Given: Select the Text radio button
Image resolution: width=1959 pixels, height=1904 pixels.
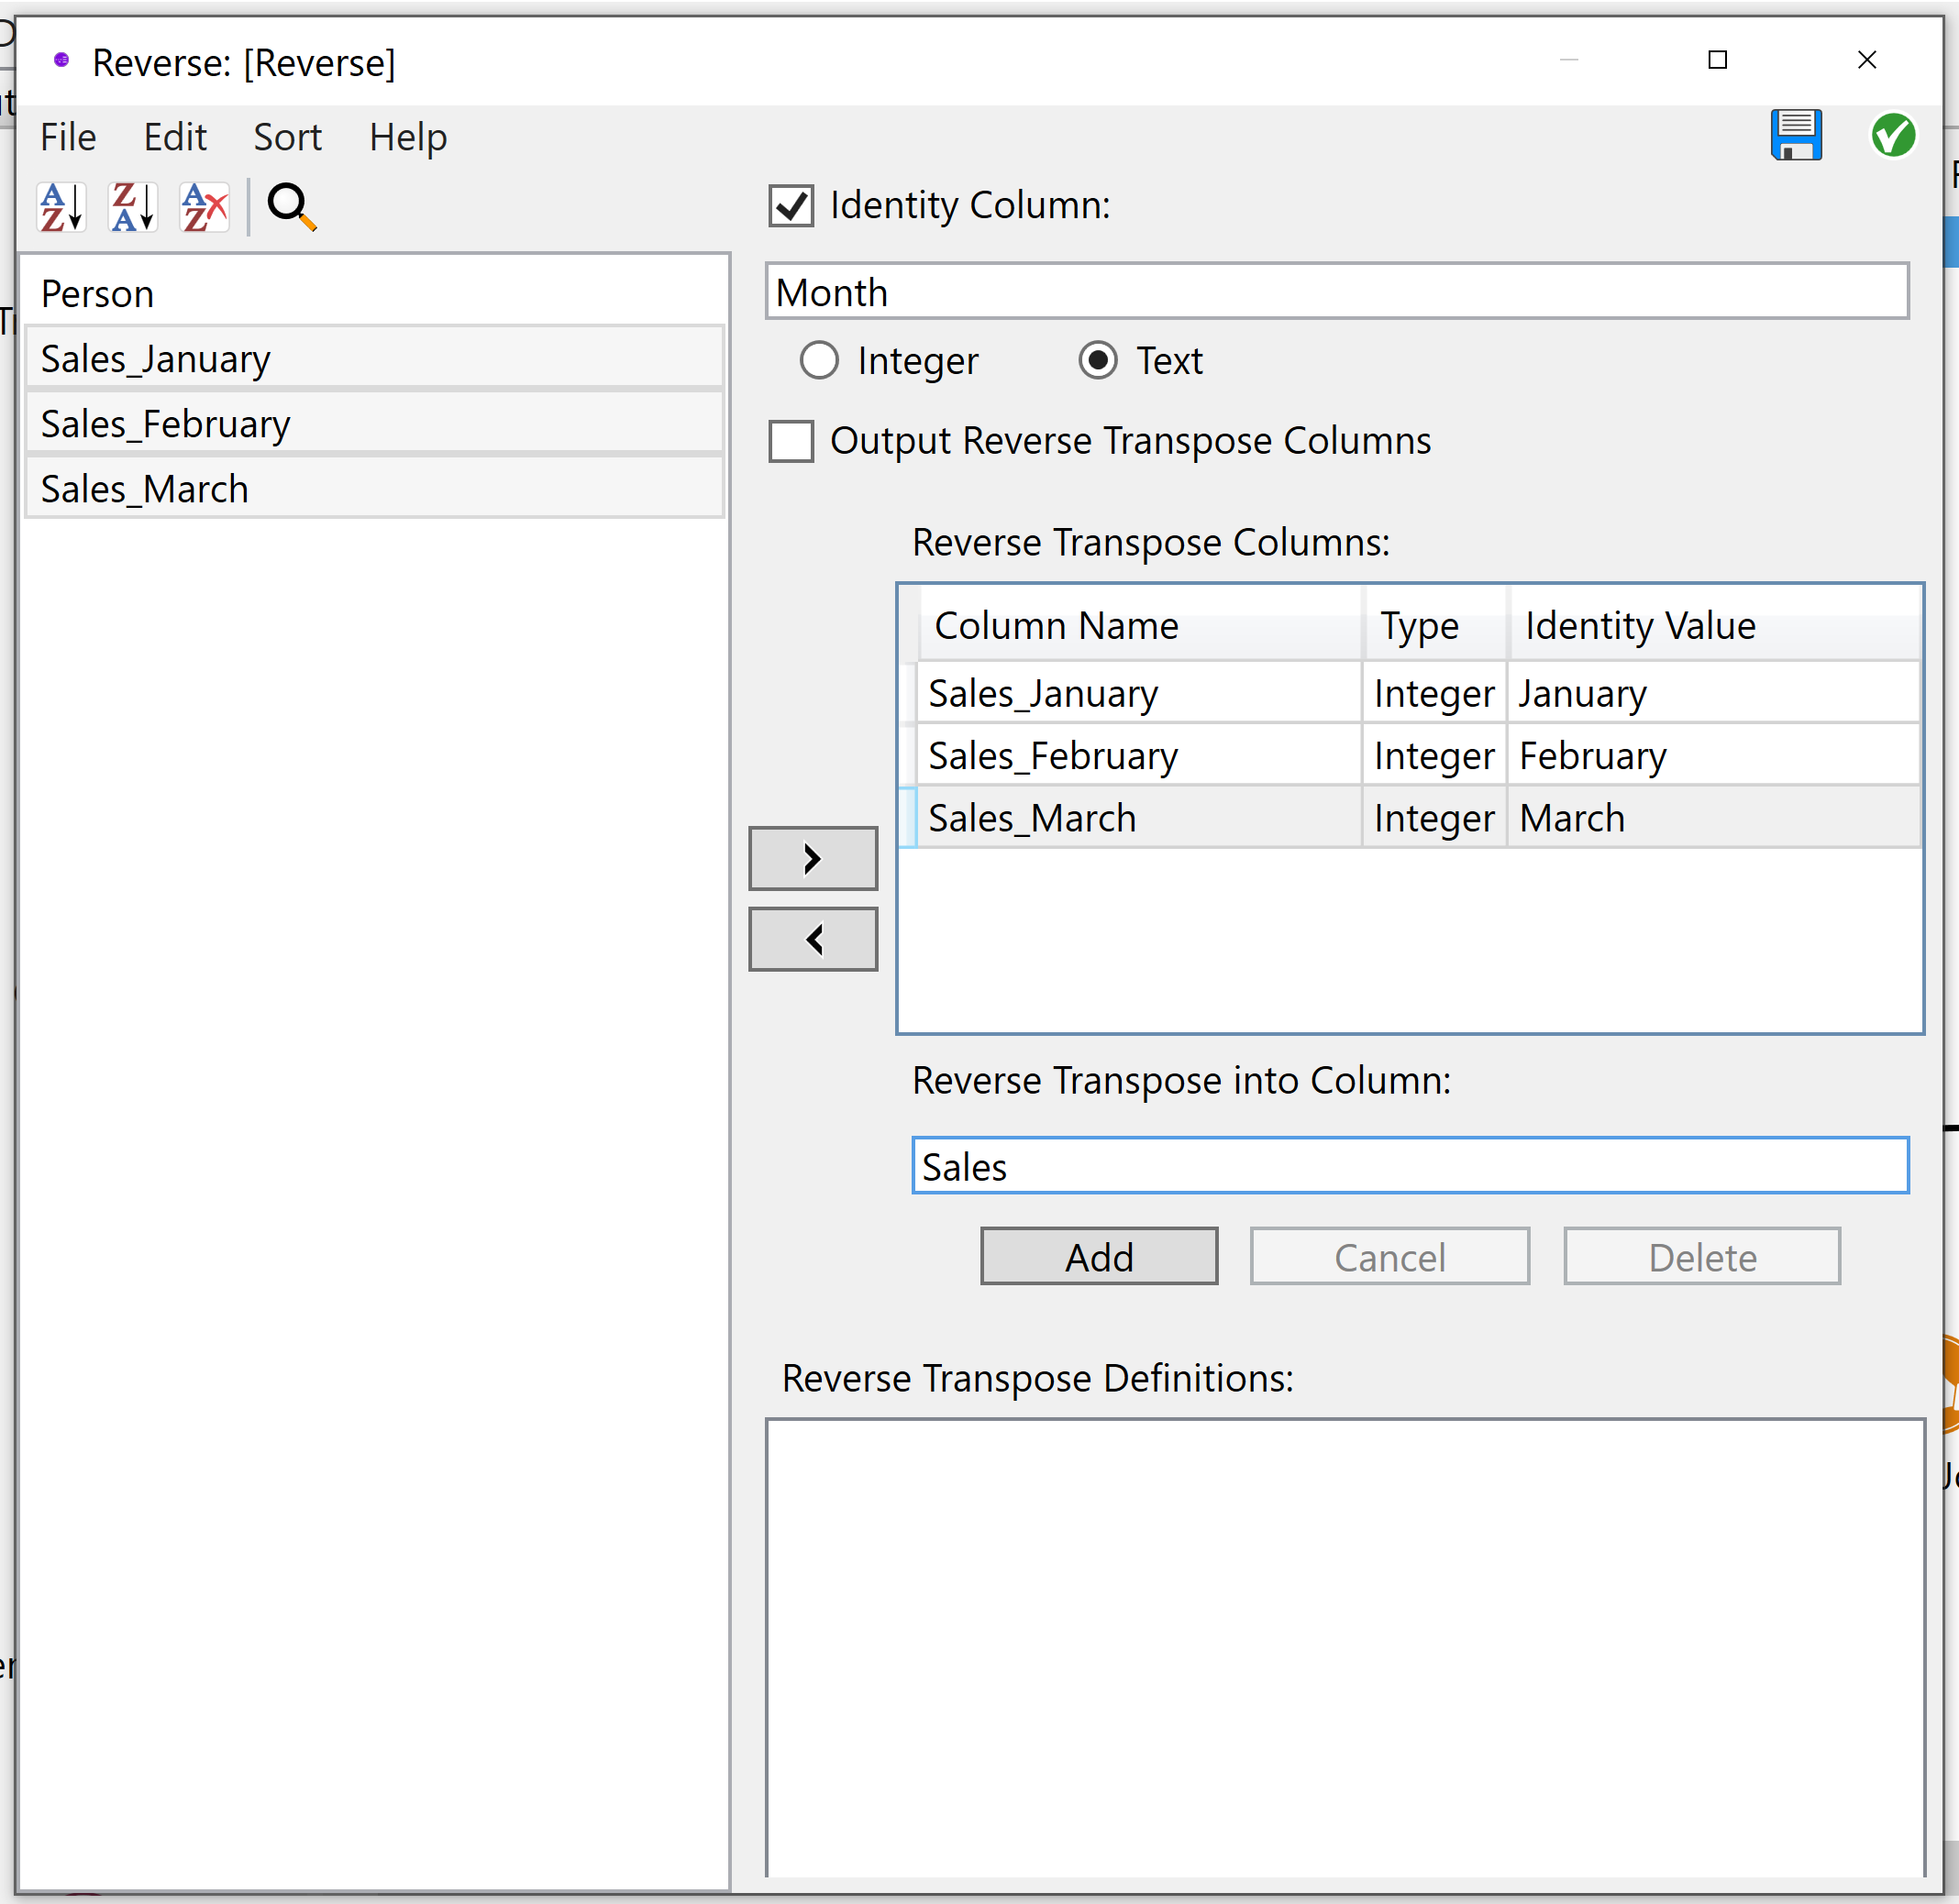Looking at the screenshot, I should click(1098, 360).
